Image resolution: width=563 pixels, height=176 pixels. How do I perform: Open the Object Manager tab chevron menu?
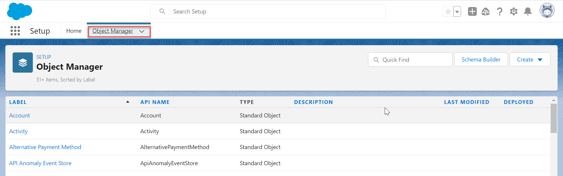click(142, 31)
